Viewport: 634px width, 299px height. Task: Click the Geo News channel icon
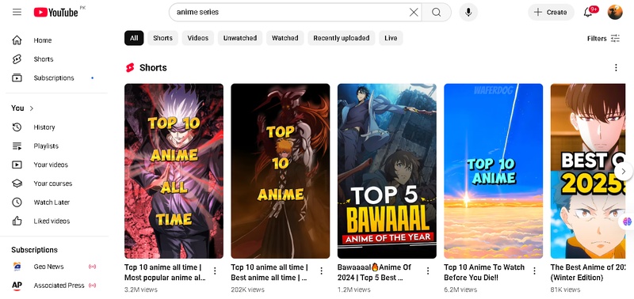coord(17,267)
